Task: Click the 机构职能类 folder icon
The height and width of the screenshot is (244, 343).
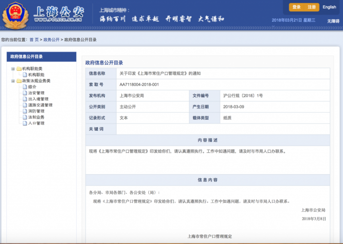Action: pyautogui.click(x=19, y=69)
